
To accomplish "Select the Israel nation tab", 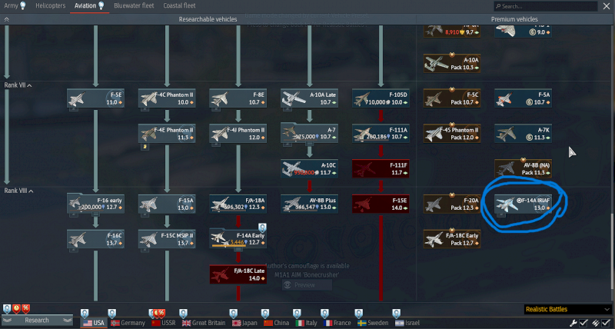I will (407, 323).
